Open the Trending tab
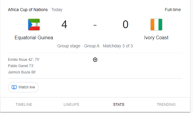This screenshot has height=113, width=193. (166, 105)
